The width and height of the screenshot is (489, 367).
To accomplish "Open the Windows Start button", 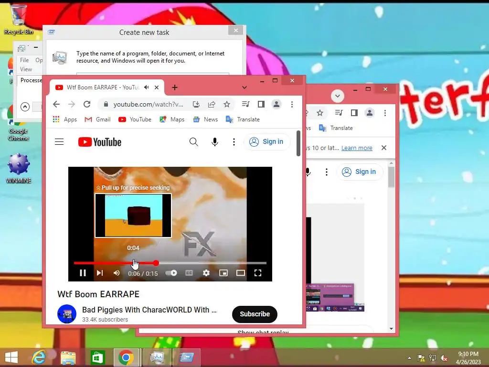I will [x=11, y=357].
